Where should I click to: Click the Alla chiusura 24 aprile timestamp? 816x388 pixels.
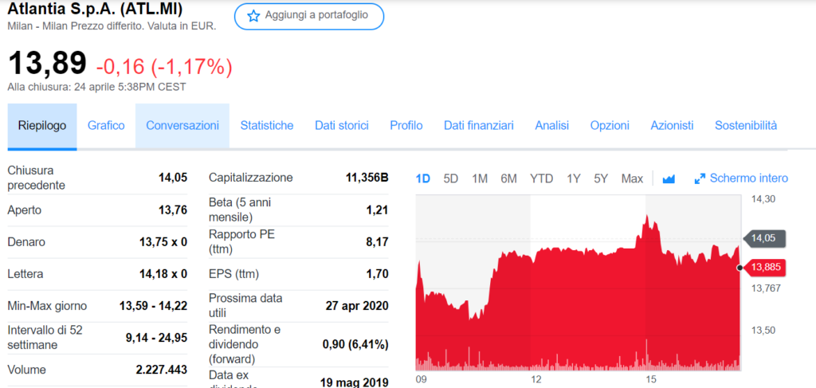point(96,88)
